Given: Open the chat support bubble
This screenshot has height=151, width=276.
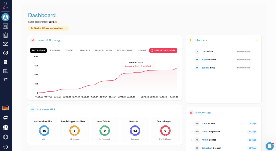Looking at the screenshot, I should 270,146.
